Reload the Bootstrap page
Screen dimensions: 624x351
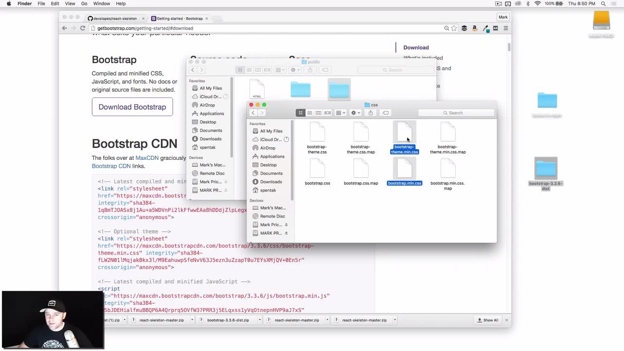tap(83, 28)
